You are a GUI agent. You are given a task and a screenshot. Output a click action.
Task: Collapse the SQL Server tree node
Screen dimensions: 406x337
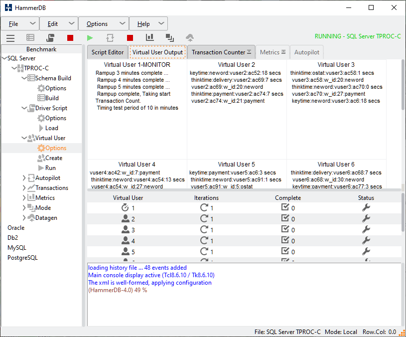tap(4, 58)
